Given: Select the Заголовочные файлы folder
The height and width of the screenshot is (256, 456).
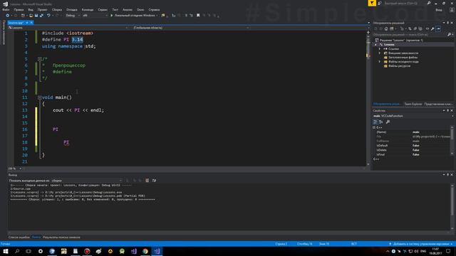Looking at the screenshot, I should tap(403, 58).
